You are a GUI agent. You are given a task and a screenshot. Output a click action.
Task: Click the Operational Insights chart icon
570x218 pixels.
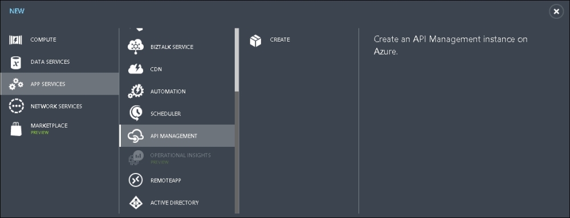pyautogui.click(x=136, y=158)
